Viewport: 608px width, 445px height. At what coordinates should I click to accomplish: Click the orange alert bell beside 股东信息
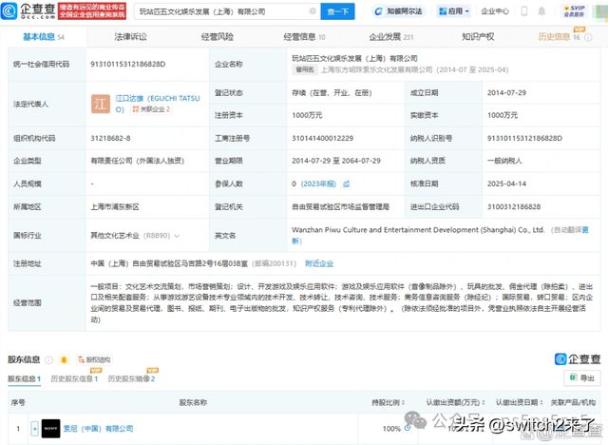tap(64, 360)
